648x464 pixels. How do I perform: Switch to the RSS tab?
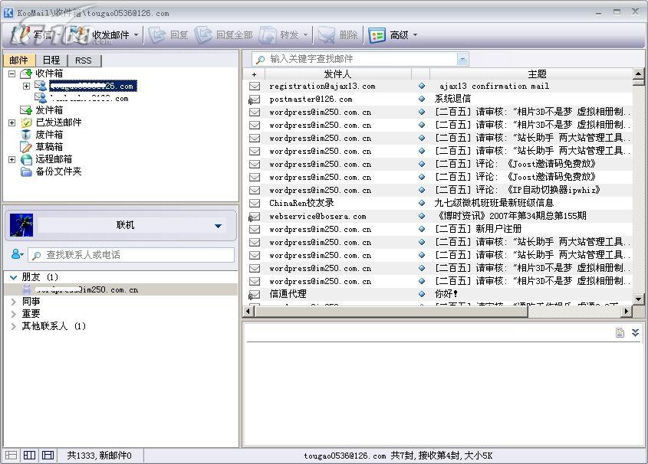83,60
